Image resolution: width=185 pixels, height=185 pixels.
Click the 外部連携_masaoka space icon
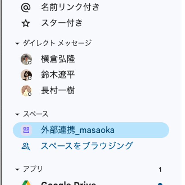pos(26,130)
